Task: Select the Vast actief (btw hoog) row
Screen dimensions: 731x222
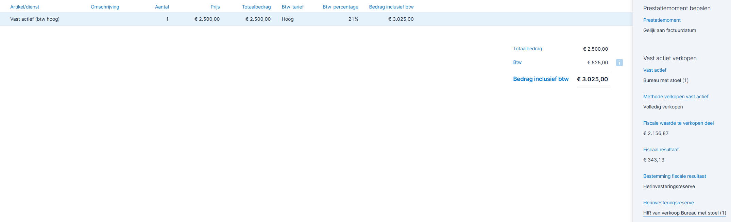Action: point(316,19)
